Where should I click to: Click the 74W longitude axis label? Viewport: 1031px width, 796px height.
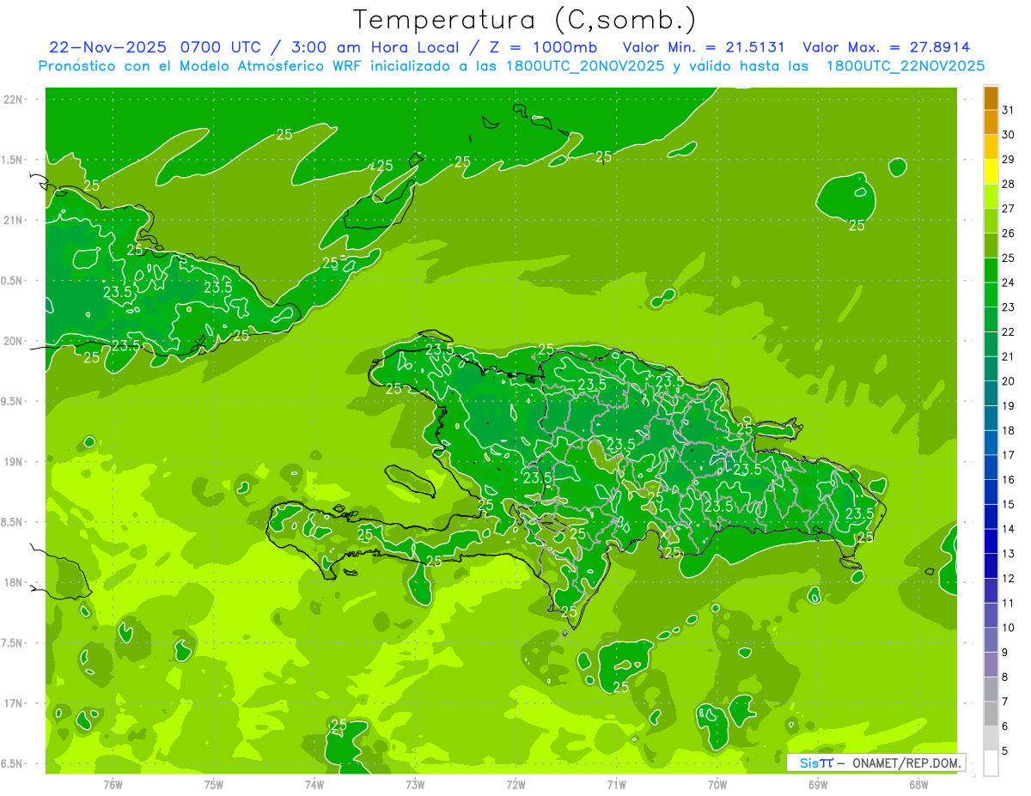(x=314, y=785)
